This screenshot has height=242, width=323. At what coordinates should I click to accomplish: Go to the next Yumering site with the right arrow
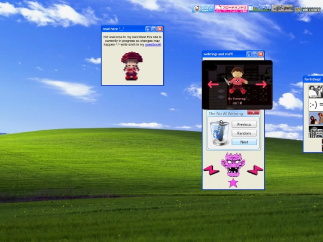(x=261, y=84)
